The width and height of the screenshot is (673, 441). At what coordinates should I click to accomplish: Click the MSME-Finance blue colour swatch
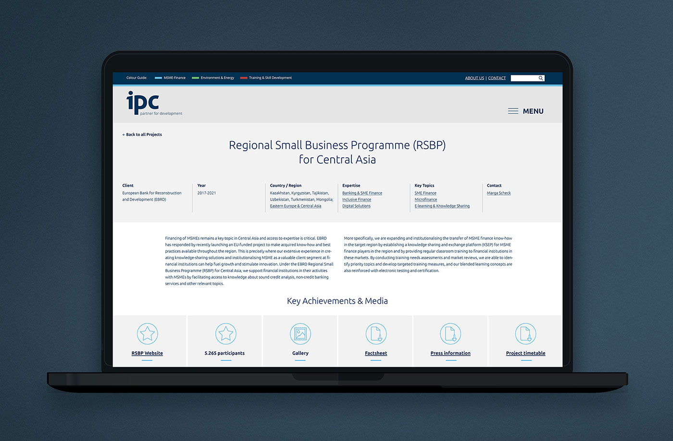(158, 78)
